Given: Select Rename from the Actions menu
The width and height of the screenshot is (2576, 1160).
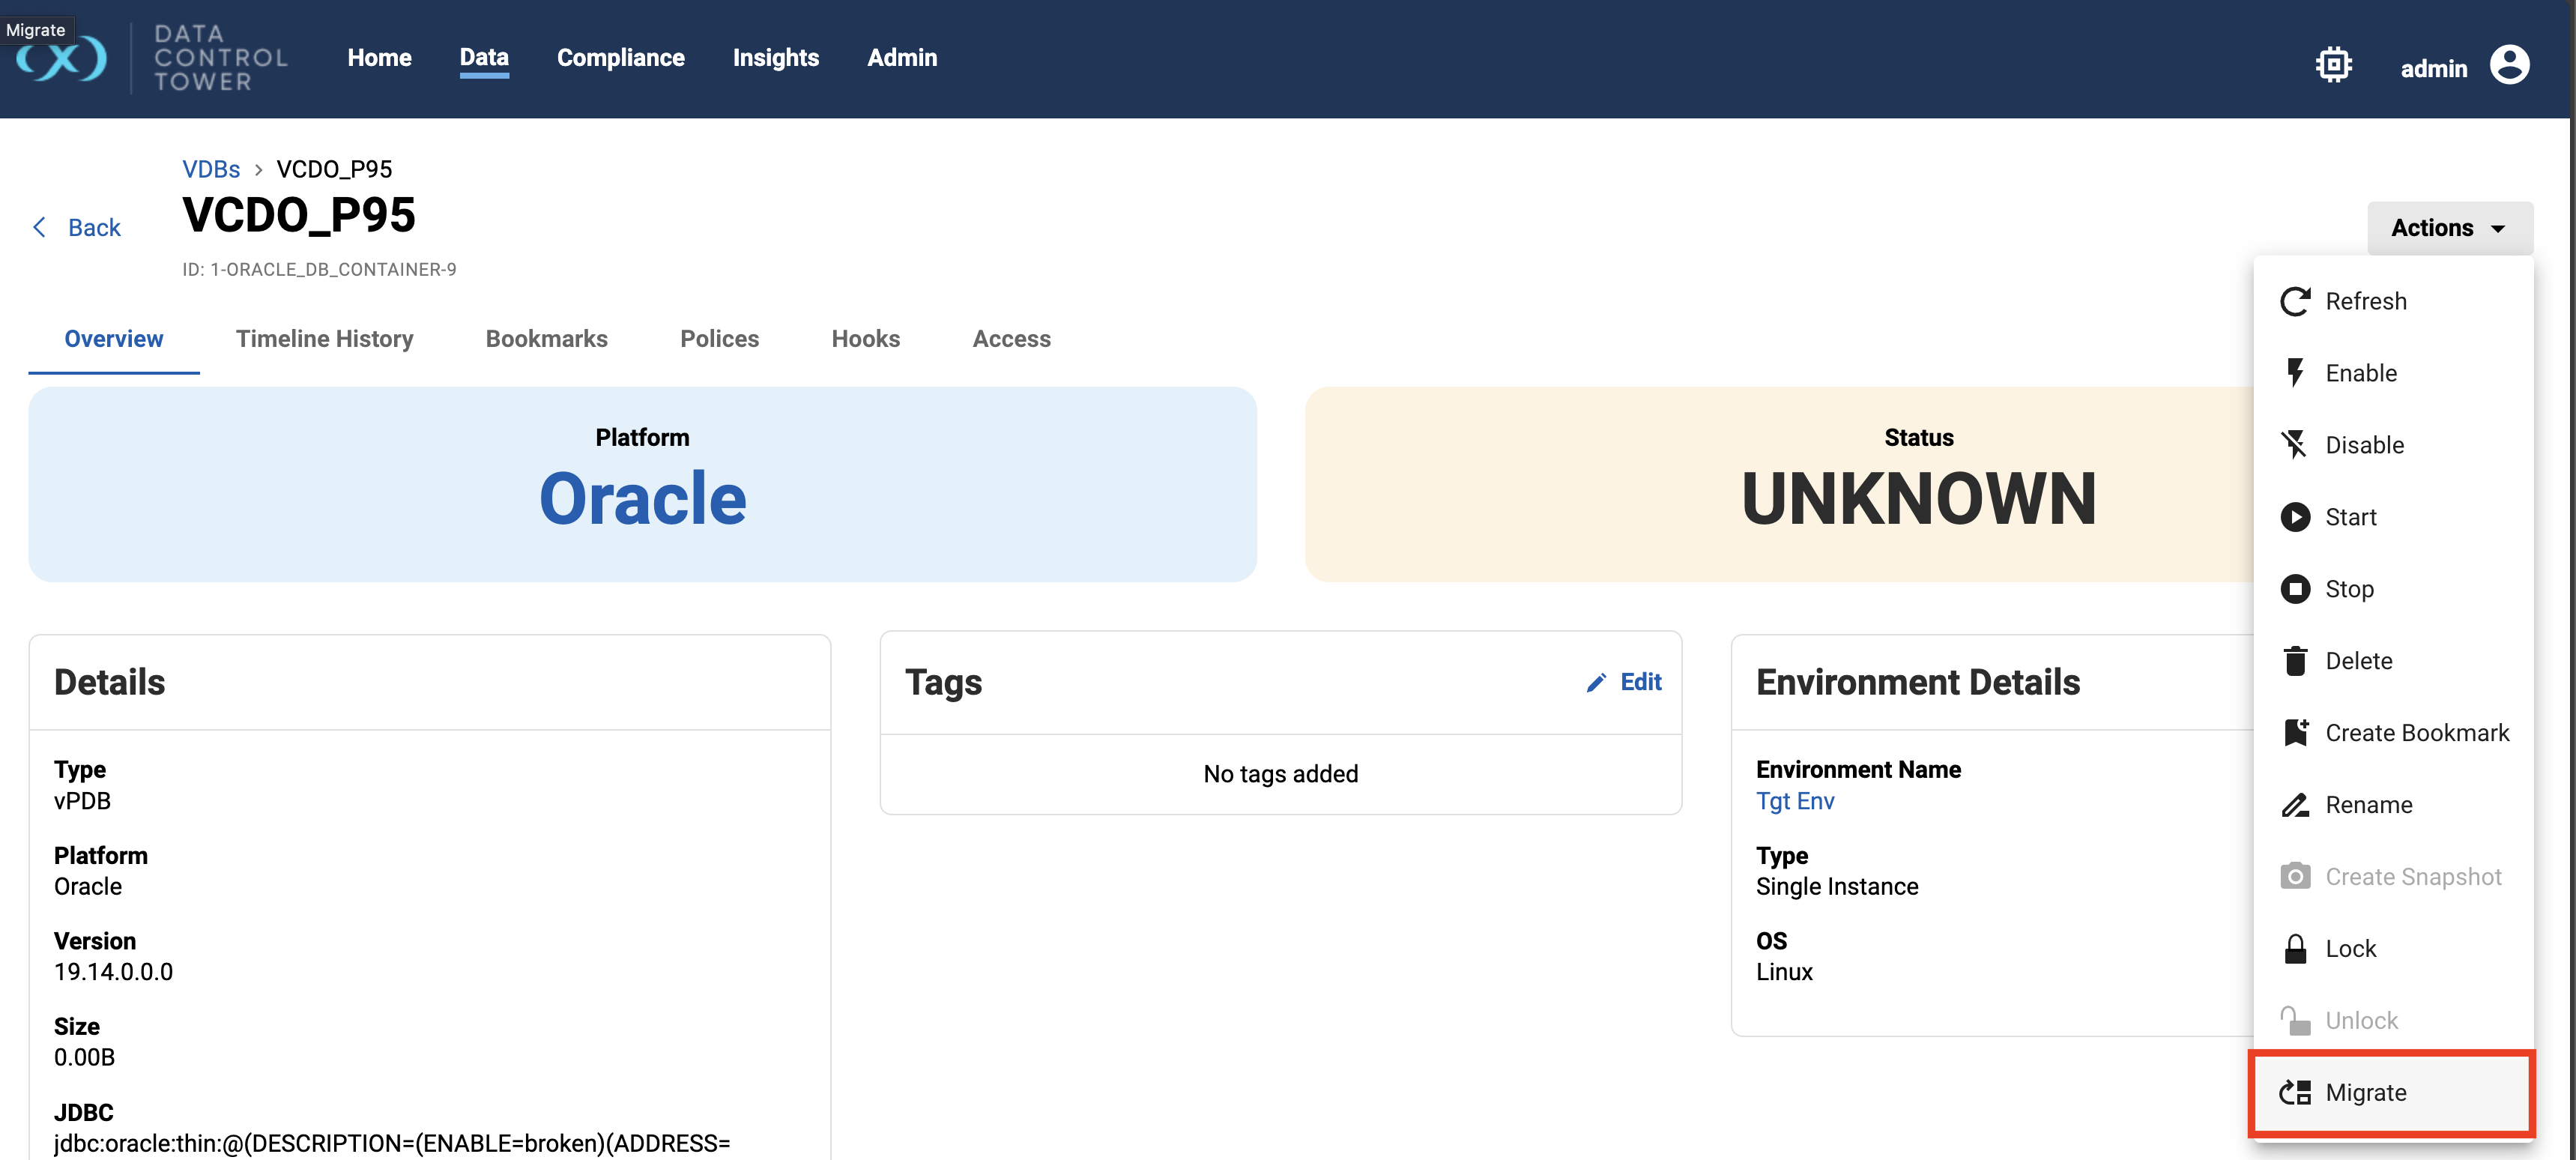Looking at the screenshot, I should [2368, 805].
